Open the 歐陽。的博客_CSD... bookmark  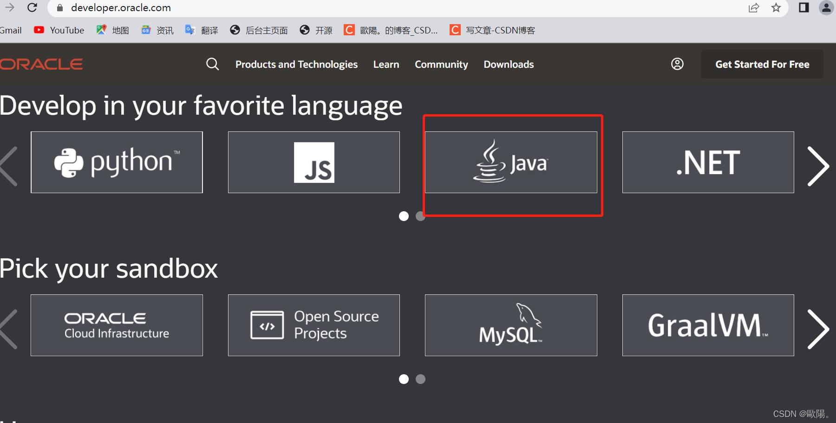pyautogui.click(x=391, y=30)
